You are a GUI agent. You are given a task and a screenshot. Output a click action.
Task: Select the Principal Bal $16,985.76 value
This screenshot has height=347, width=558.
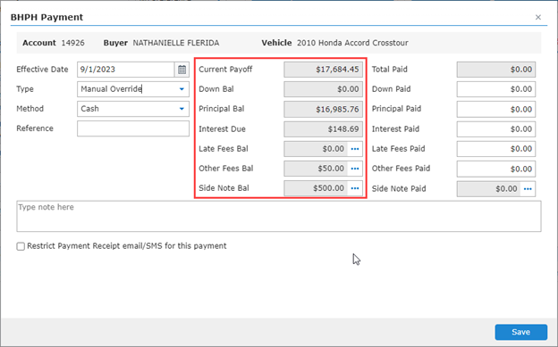(x=323, y=109)
